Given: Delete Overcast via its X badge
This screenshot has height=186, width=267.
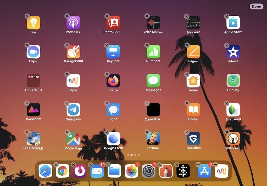Looking at the screenshot, I should pos(227,132).
